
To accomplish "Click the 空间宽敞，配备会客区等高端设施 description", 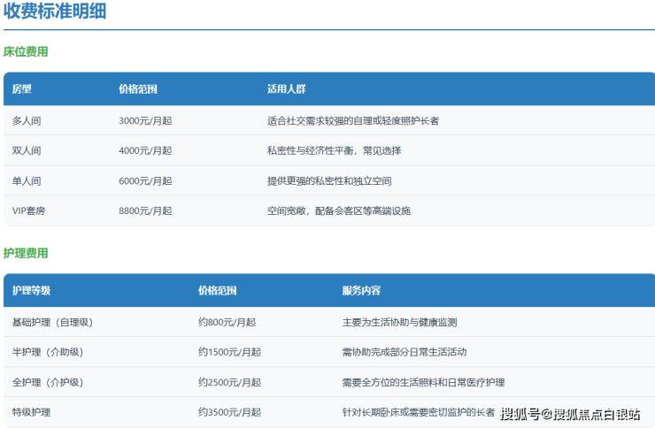I will (339, 210).
